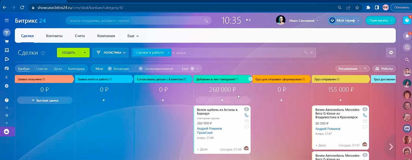Image resolution: width=412 pixels, height=160 pixels.
Task: Open chat messages icon in right panel
Action: pyautogui.click(x=407, y=47)
